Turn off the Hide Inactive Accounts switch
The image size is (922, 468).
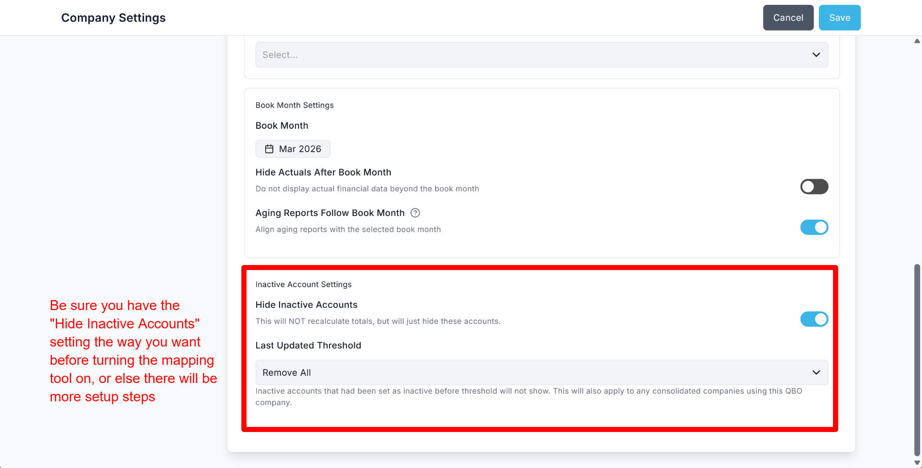814,319
